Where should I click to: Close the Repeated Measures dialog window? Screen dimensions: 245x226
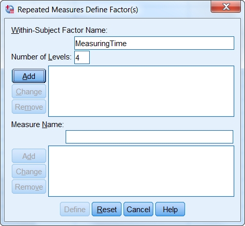[x=226, y=7]
